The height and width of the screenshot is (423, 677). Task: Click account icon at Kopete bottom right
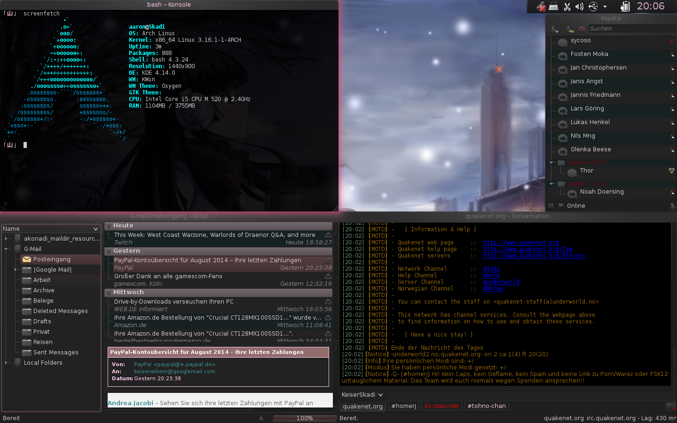tap(673, 206)
